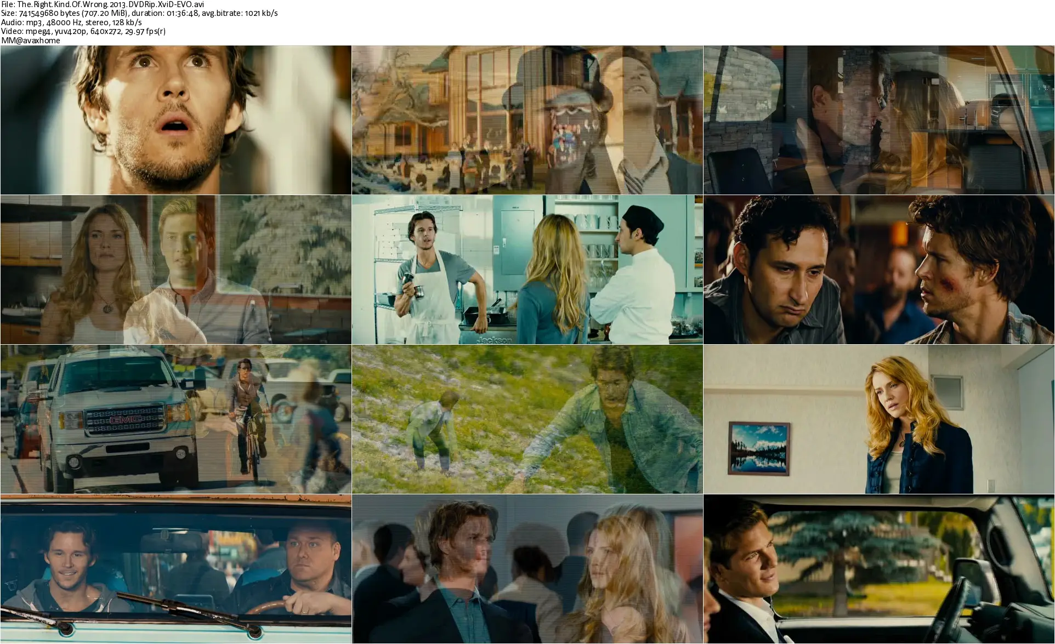Select the thumbnail of two men behind a truck windshield

click(x=175, y=569)
